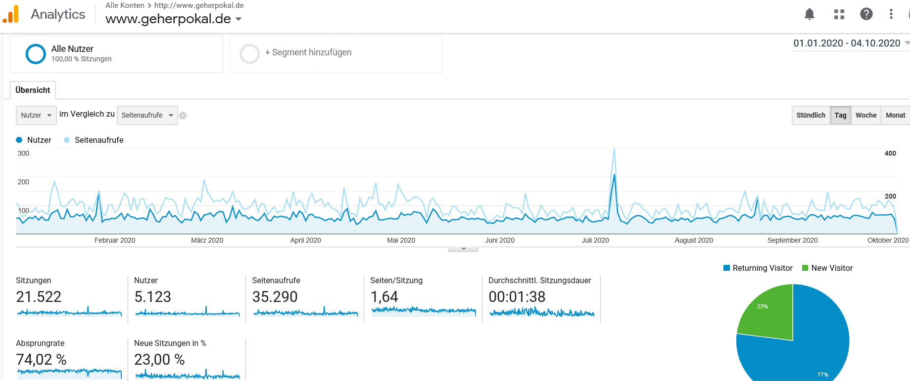Click the Alle Nutzer segment card
The image size is (910, 381).
click(116, 54)
